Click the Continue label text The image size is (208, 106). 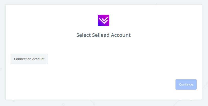186,84
